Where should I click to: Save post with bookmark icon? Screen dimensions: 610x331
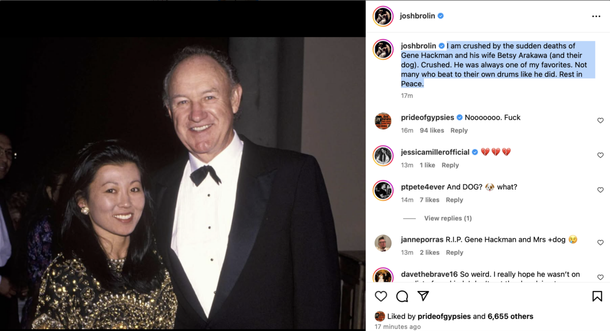(597, 296)
